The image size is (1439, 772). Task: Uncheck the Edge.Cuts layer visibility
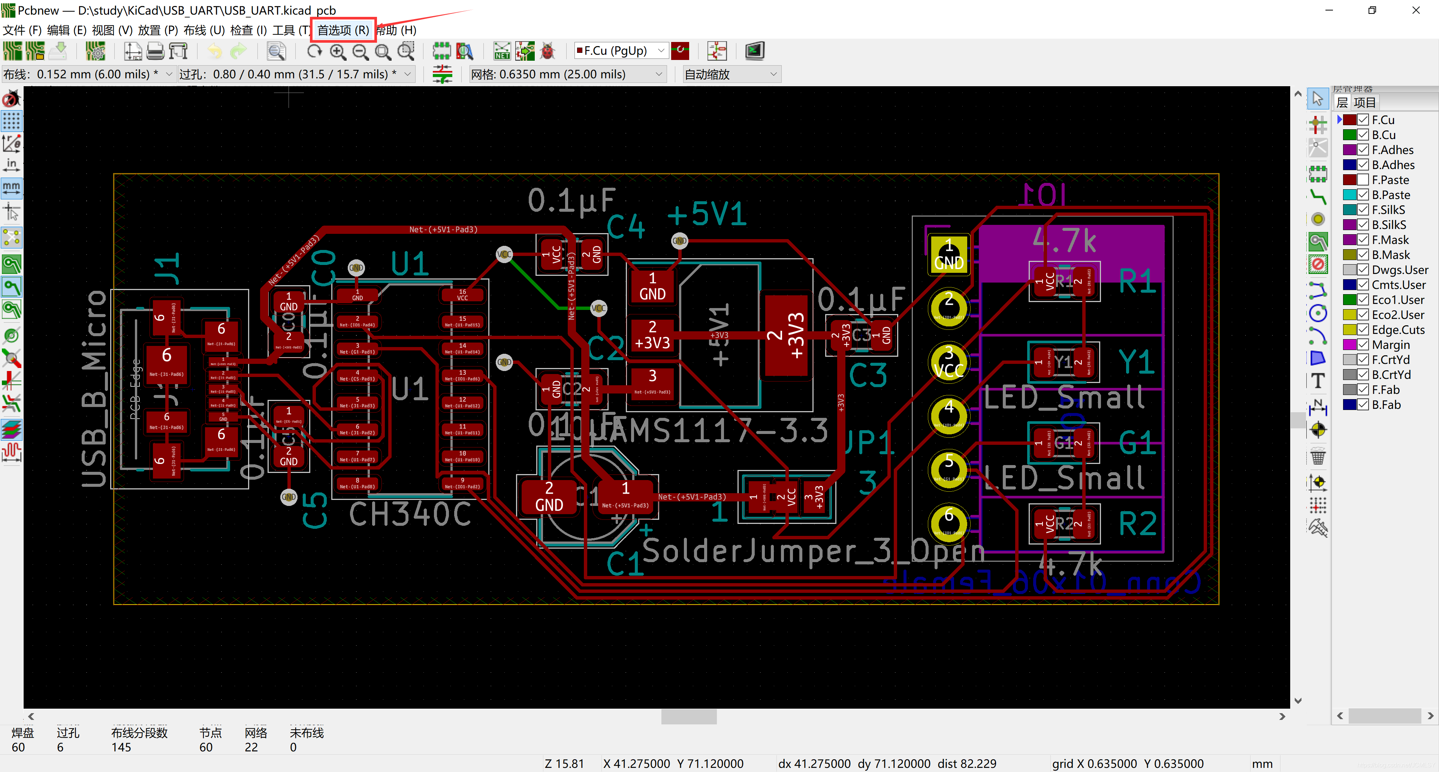(x=1363, y=329)
